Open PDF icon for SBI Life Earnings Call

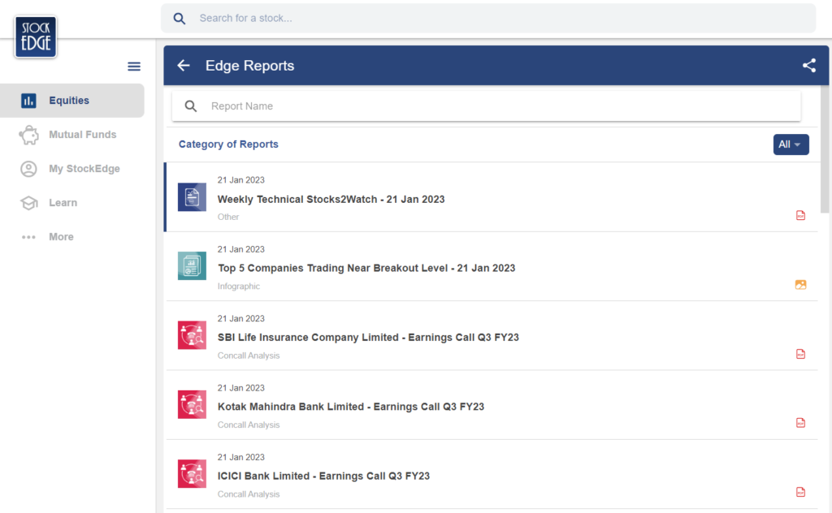pyautogui.click(x=800, y=354)
